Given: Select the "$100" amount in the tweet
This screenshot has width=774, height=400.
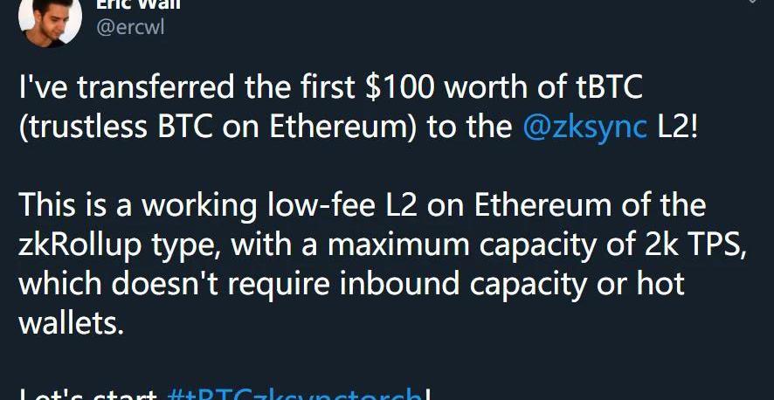Looking at the screenshot, I should pyautogui.click(x=400, y=87).
